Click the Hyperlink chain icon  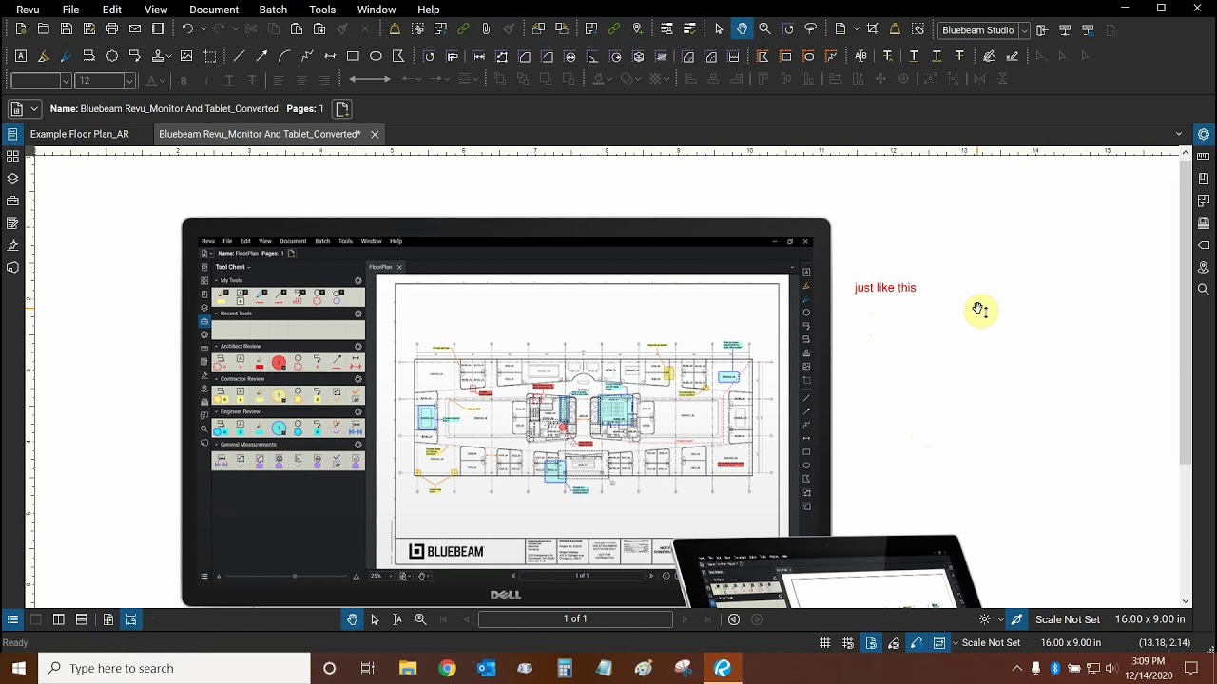(x=463, y=29)
